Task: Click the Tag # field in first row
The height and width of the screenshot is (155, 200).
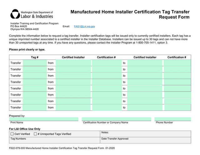Action: click(35, 63)
